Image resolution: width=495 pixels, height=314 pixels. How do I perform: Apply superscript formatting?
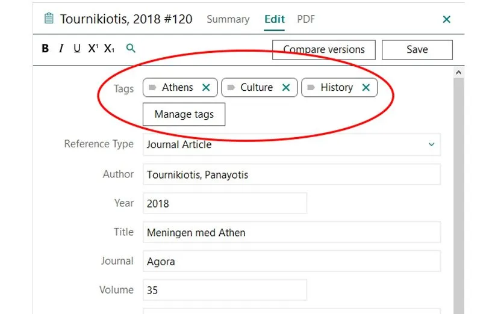[93, 49]
